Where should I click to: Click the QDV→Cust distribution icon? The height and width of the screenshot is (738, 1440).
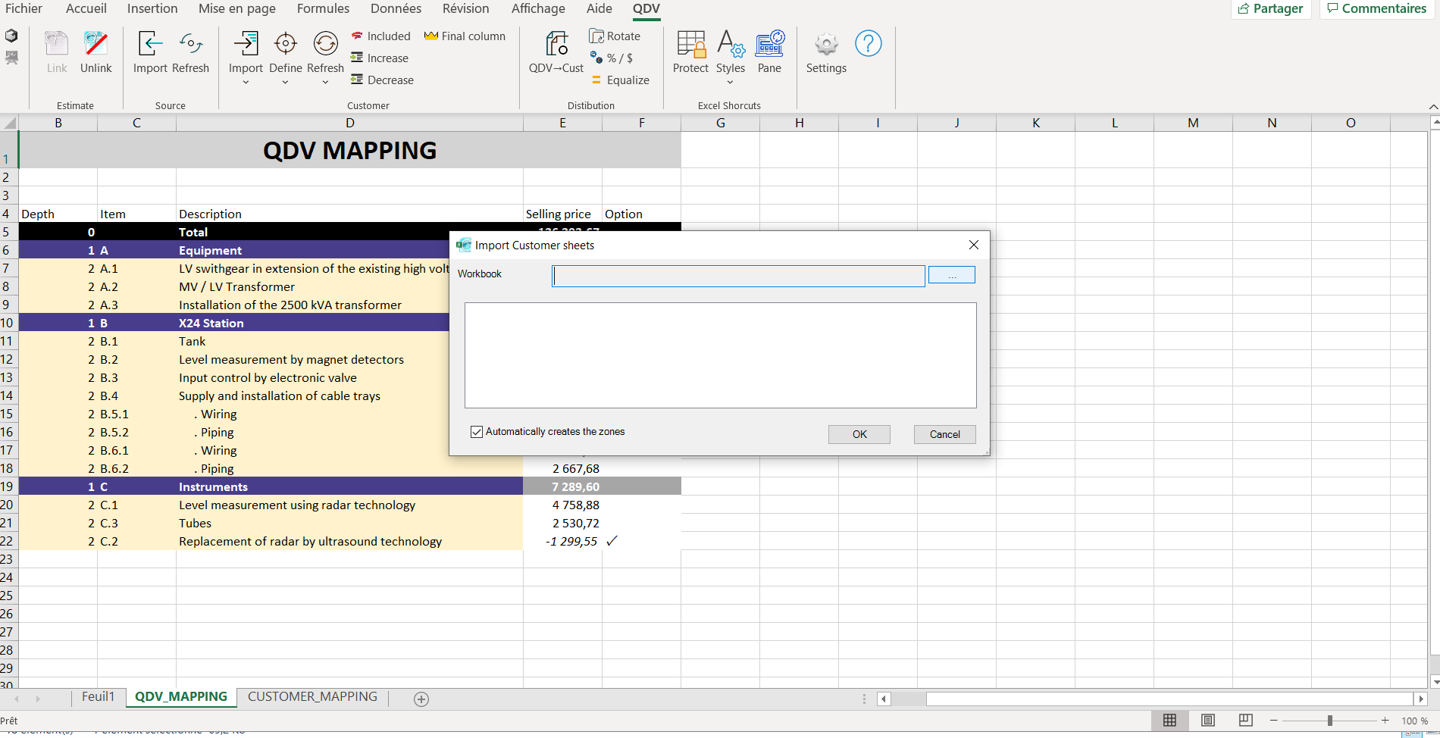point(557,44)
